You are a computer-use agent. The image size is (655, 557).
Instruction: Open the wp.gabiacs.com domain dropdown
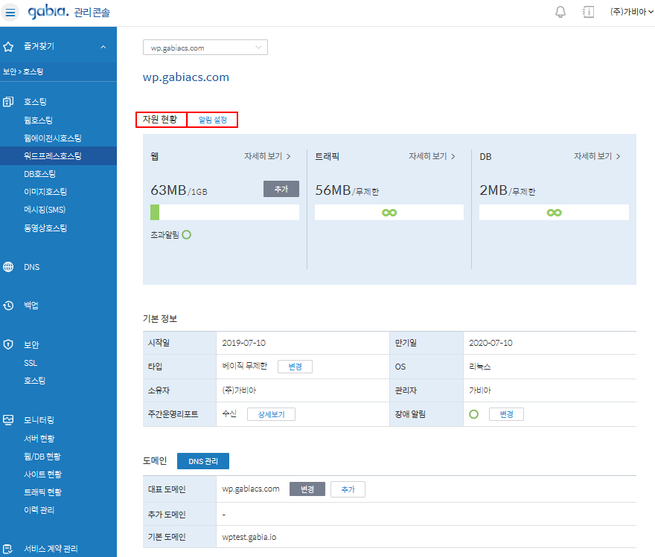[205, 48]
